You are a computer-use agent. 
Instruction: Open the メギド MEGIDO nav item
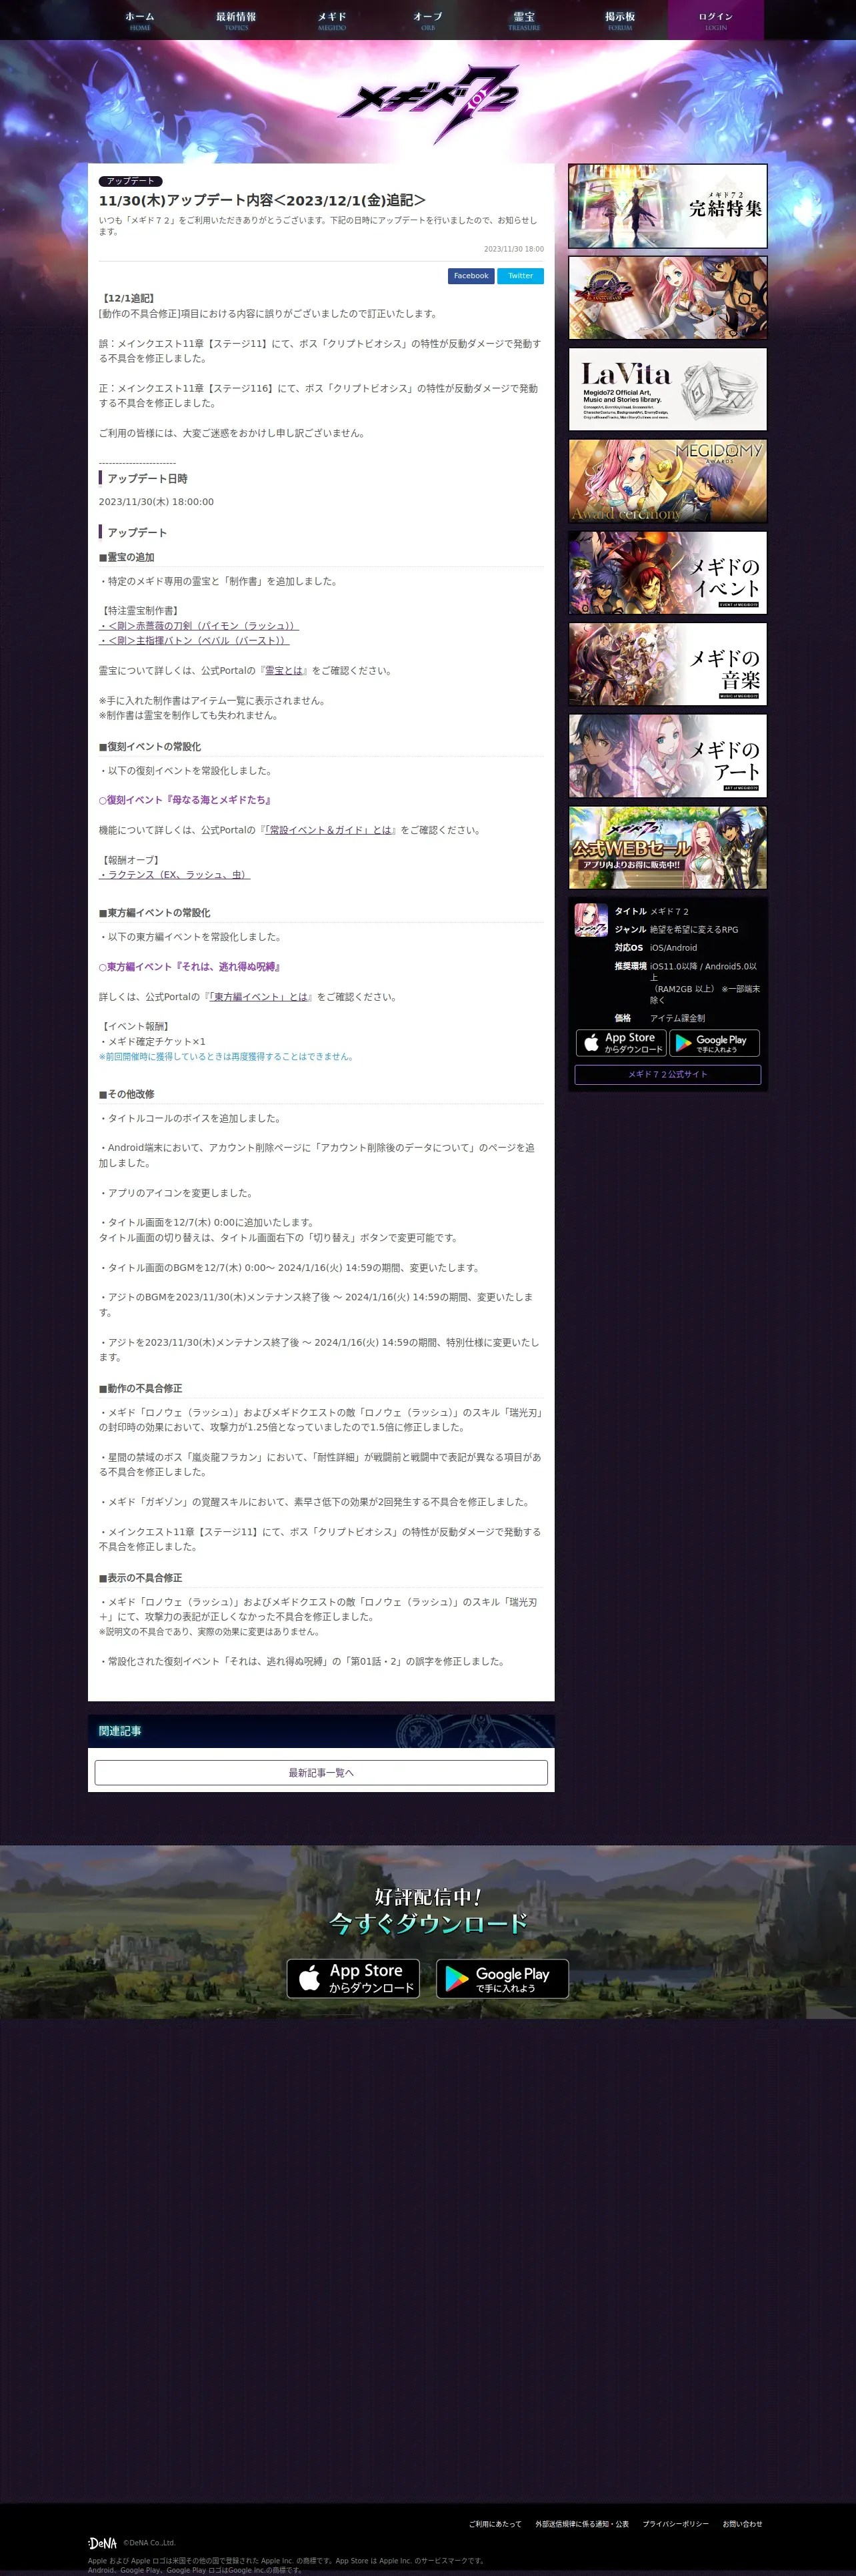click(x=331, y=20)
